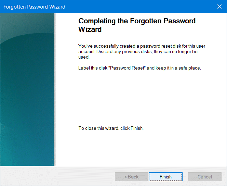Click the "Forgotten Password Wizard" title bar text
227x186 pixels.
click(x=34, y=7)
